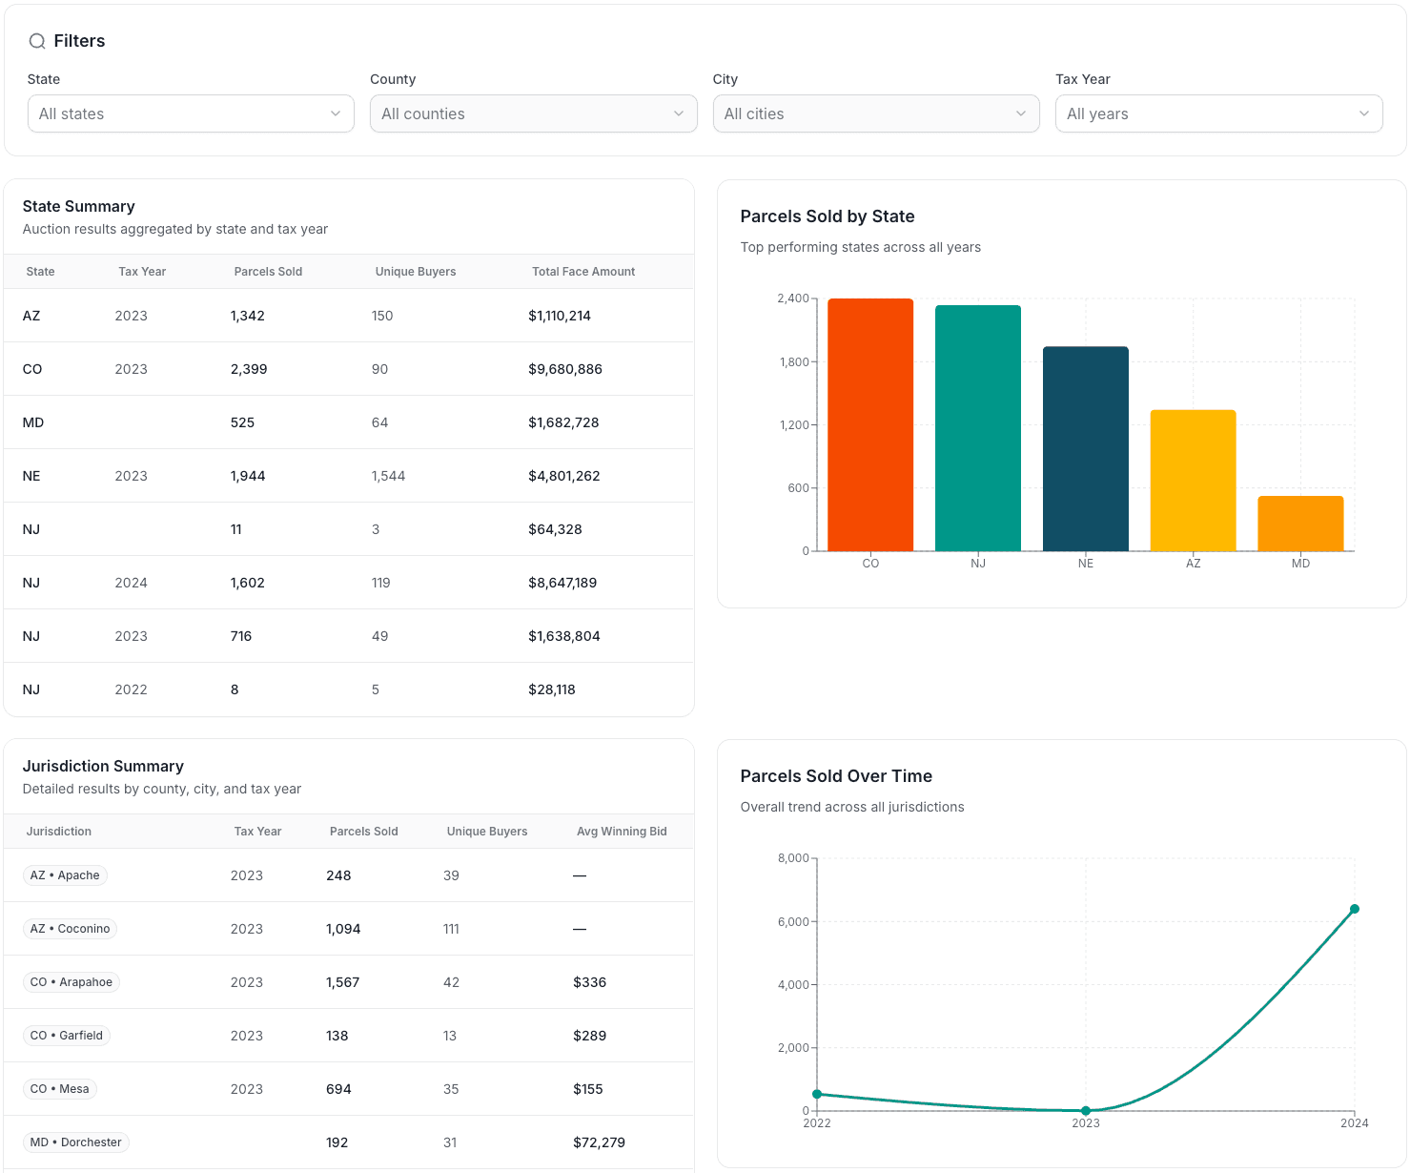The width and height of the screenshot is (1410, 1173).
Task: Open the All cities dropdown
Action: point(875,113)
